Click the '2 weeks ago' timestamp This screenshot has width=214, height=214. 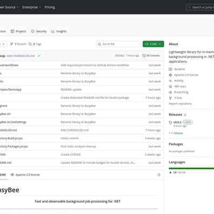[153, 155]
